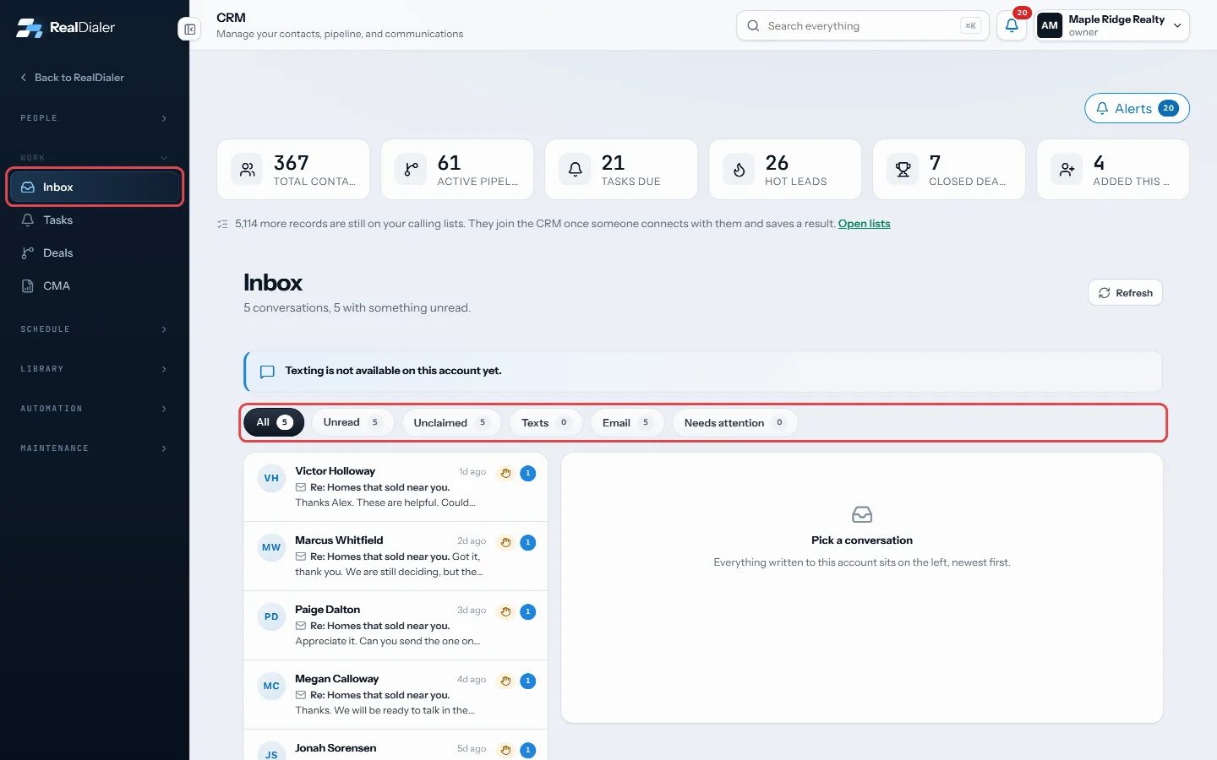Click the Active Pipeline branch icon
The width and height of the screenshot is (1217, 760).
tap(411, 170)
